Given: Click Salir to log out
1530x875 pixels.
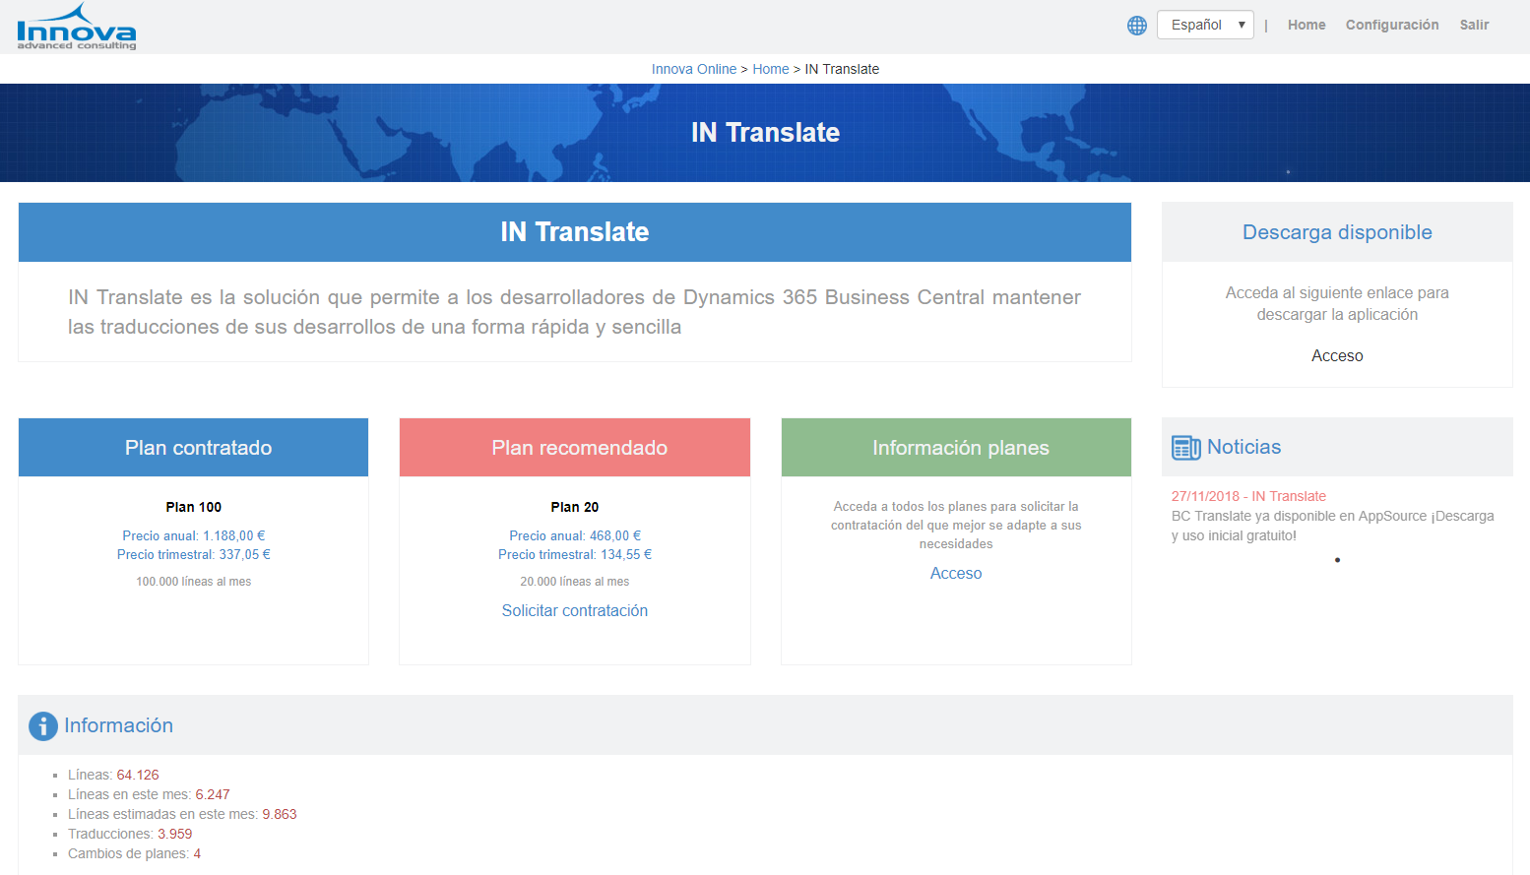Looking at the screenshot, I should [1474, 25].
